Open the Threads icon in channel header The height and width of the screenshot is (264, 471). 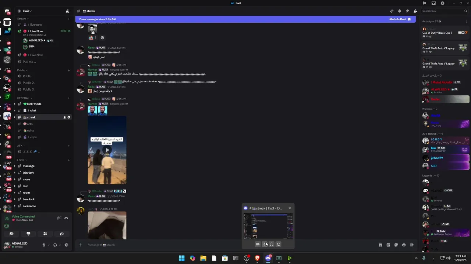pyautogui.click(x=392, y=11)
